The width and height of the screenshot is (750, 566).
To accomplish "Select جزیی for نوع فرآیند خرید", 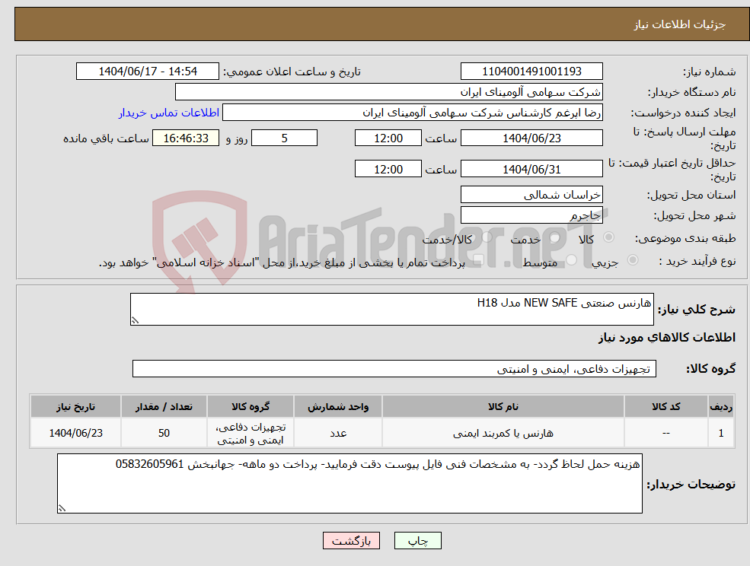I will [x=633, y=258].
